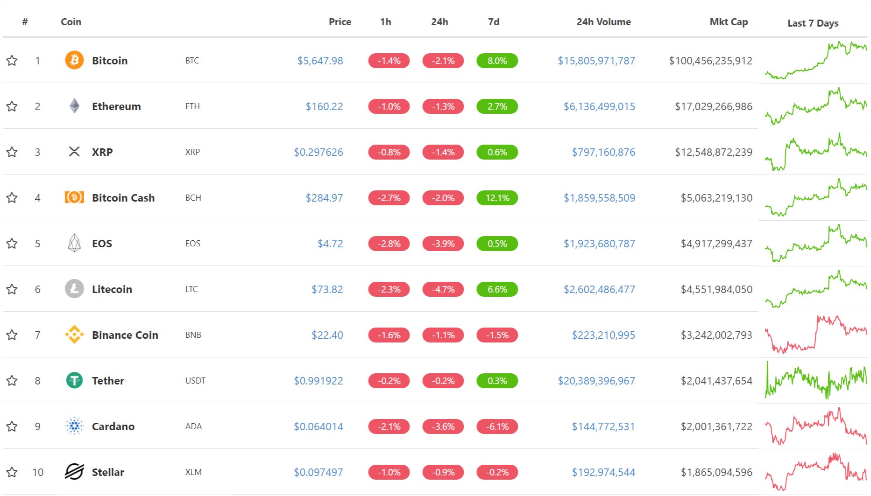Open the Litecoin name link
This screenshot has height=496, width=871.
112,289
